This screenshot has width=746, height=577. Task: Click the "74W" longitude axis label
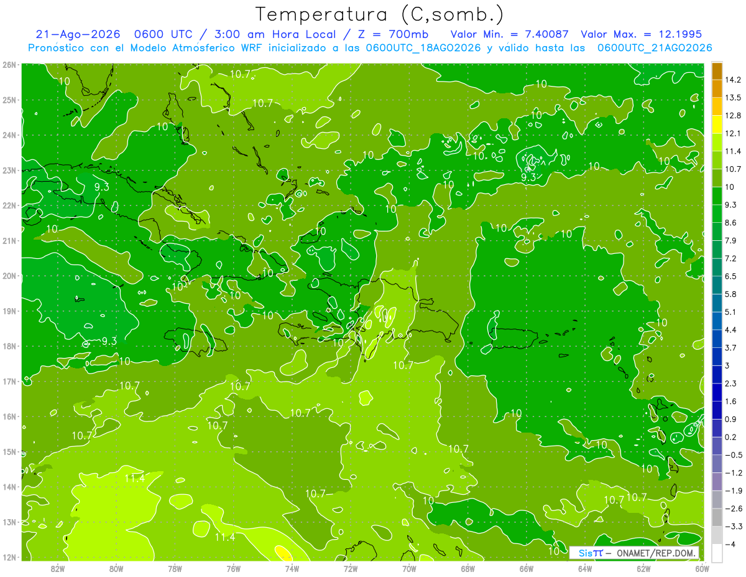coord(292,568)
